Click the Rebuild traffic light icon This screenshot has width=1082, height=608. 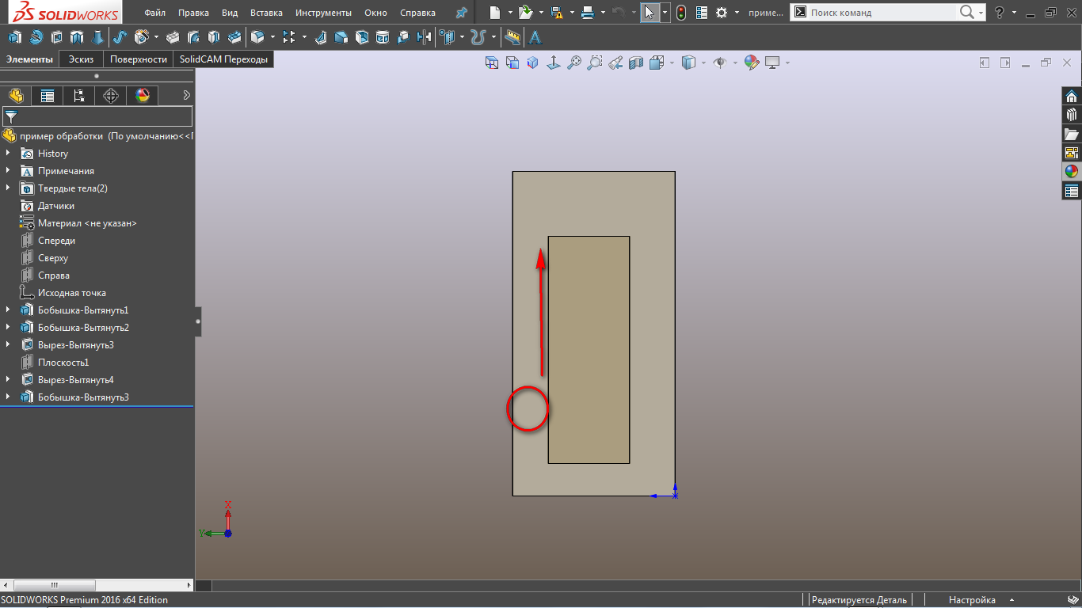tap(681, 13)
